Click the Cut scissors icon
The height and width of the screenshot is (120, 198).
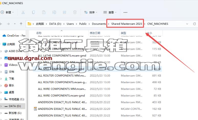coord(23,12)
